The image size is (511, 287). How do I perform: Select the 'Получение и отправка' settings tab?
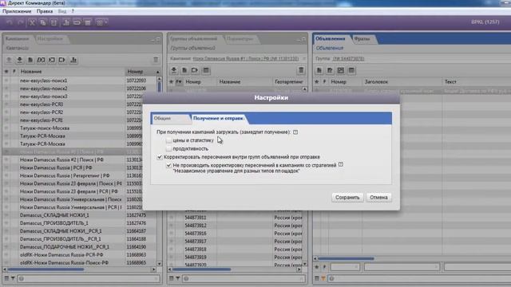218,118
